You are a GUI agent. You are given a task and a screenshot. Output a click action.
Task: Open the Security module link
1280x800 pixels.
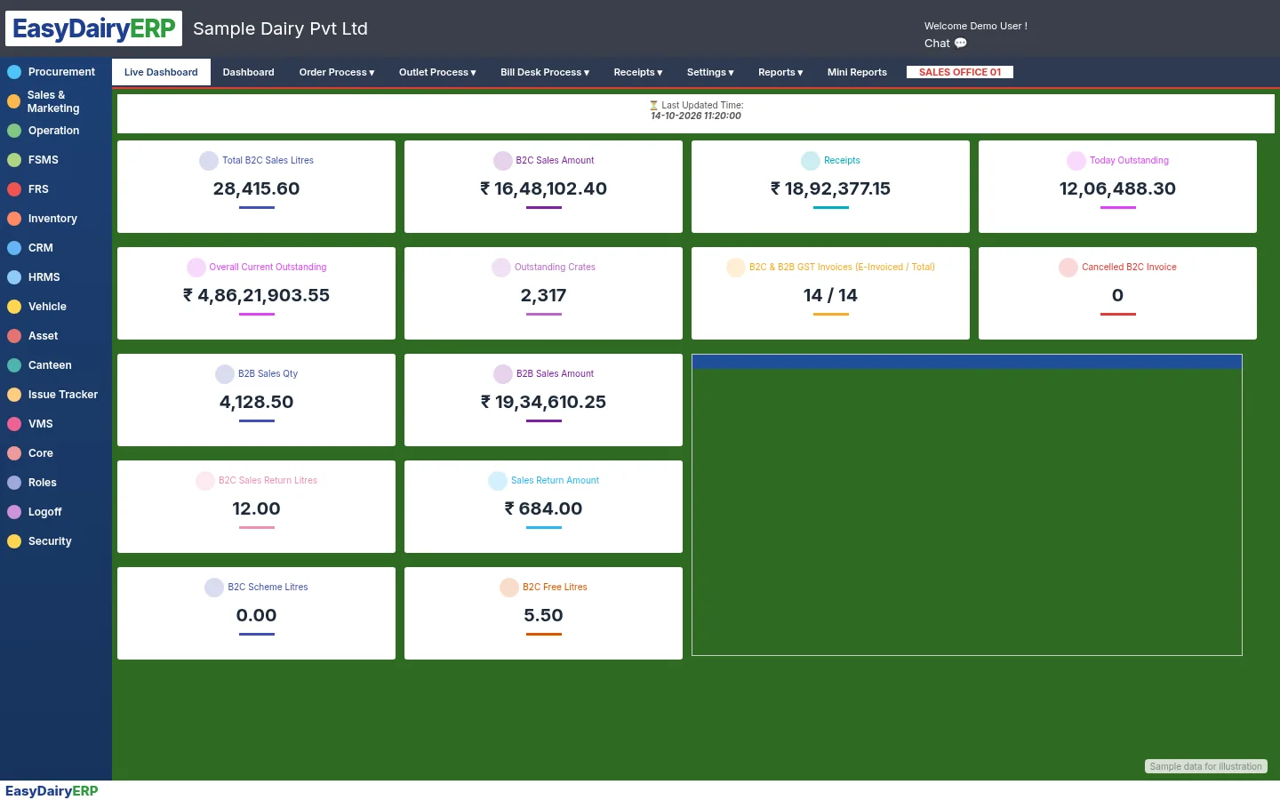pyautogui.click(x=50, y=541)
